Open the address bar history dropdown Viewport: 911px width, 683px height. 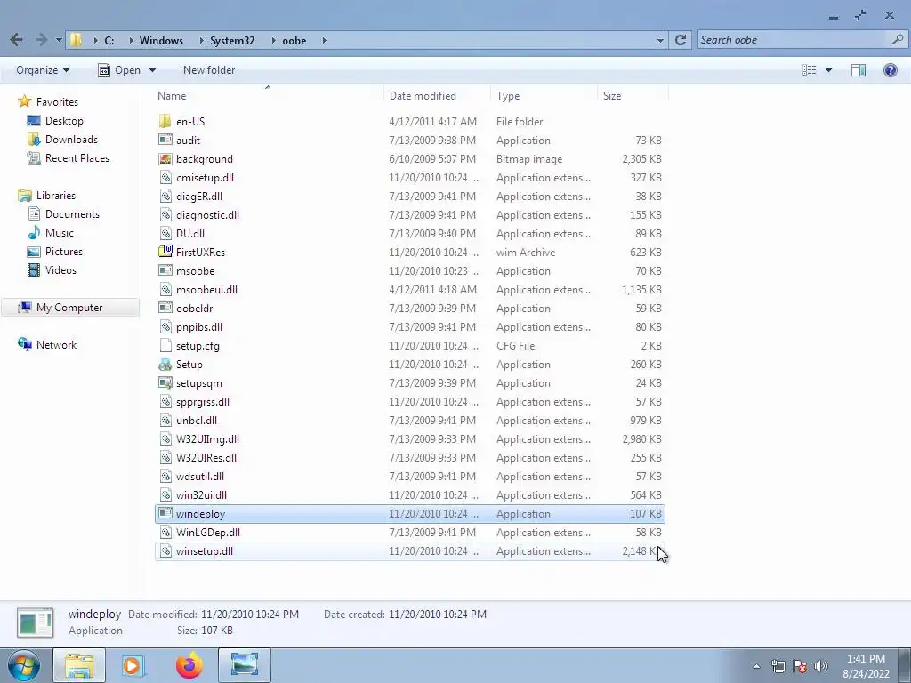[x=660, y=41]
